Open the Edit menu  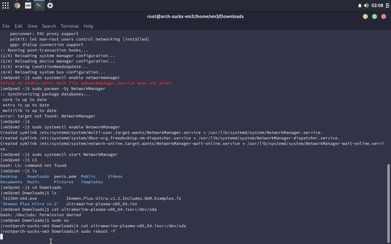coord(19,26)
